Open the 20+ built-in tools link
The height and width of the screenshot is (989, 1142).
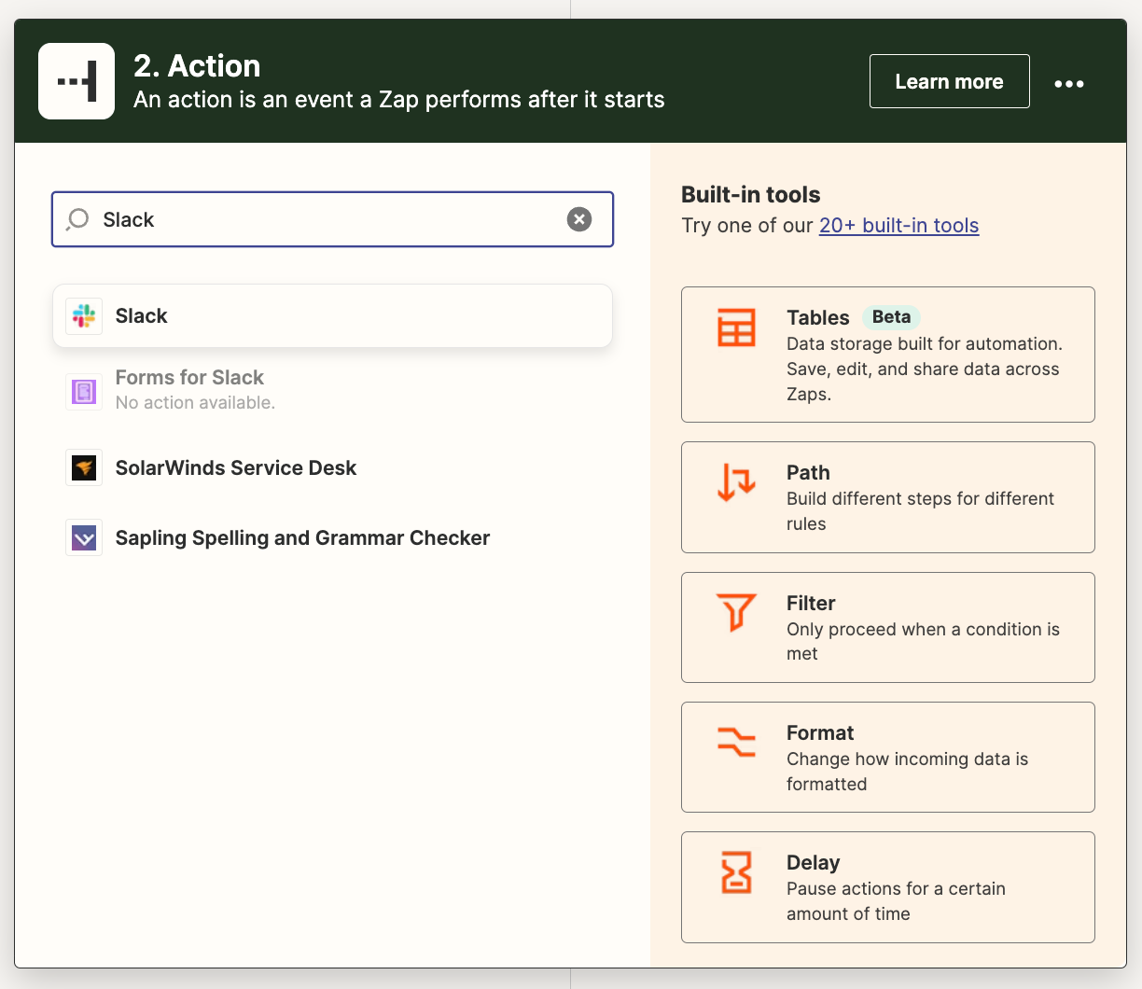coord(898,226)
